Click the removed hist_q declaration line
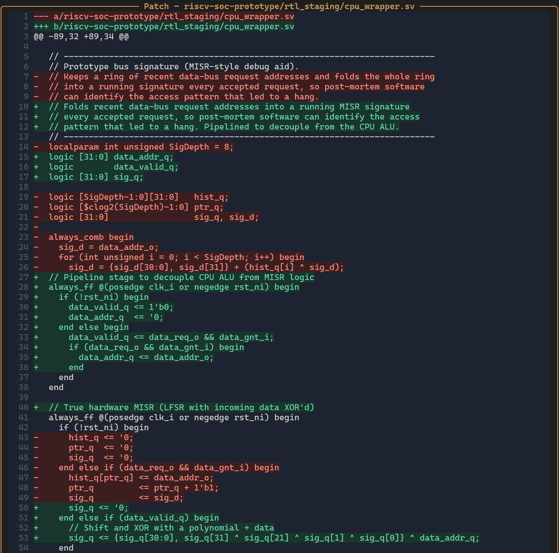This screenshot has height=553, width=559. click(131, 197)
